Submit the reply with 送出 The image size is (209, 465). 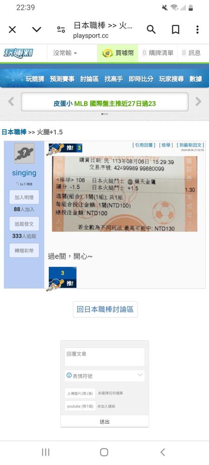[x=104, y=421]
